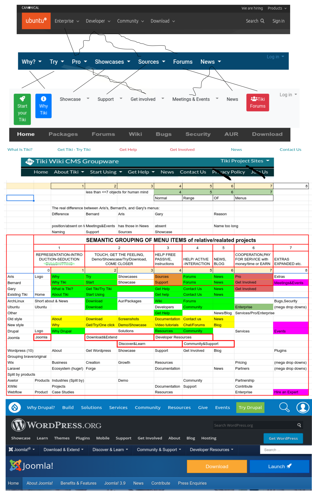Open Drupal Give menu item
The width and height of the screenshot is (312, 492).
pyautogui.click(x=203, y=407)
